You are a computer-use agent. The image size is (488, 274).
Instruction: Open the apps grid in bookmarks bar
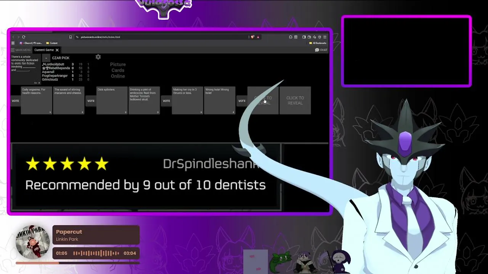point(13,43)
